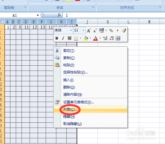
Task: Select column M header
Action: click(149, 22)
